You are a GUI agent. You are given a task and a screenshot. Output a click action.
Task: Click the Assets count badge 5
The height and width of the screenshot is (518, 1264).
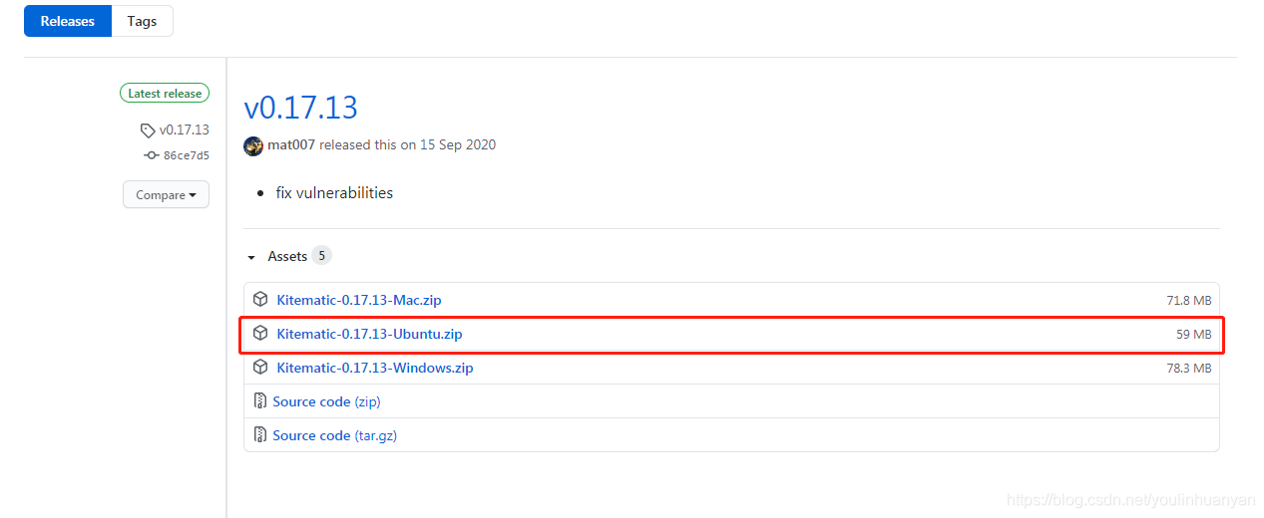coord(321,256)
